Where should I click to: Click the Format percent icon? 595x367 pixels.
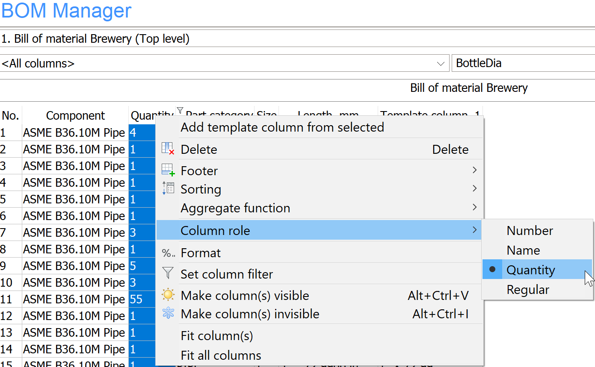[x=168, y=253]
